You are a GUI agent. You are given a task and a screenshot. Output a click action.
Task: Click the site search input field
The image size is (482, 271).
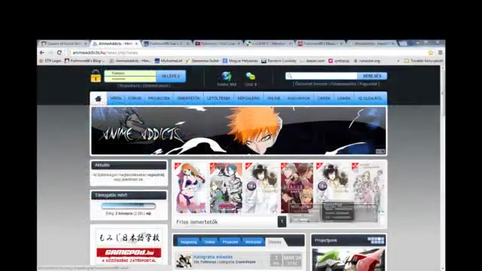point(322,76)
